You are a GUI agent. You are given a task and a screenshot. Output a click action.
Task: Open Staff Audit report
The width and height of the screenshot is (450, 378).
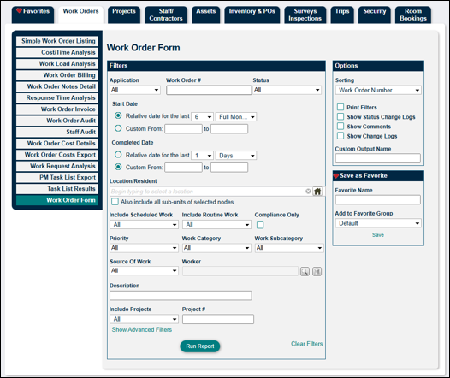click(x=57, y=132)
